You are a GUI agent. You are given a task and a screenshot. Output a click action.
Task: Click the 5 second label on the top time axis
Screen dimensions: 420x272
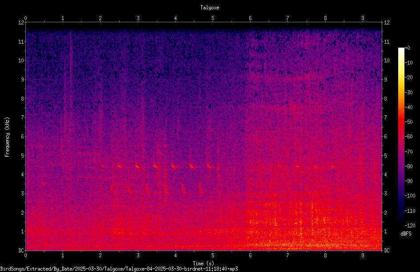tap(213, 18)
